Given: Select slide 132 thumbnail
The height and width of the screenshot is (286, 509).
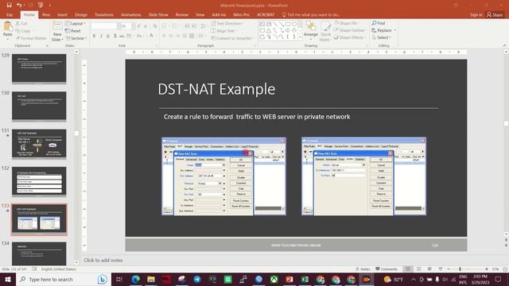Looking at the screenshot, I should [39, 181].
